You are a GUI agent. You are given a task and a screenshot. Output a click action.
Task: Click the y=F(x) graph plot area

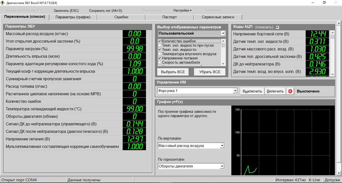283,140
